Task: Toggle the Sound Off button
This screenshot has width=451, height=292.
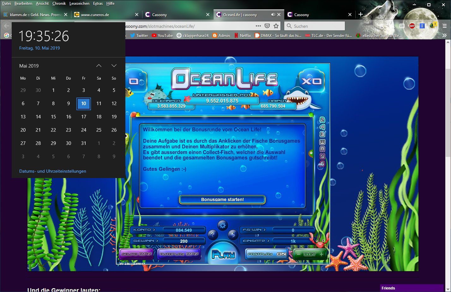Action: coord(136,254)
